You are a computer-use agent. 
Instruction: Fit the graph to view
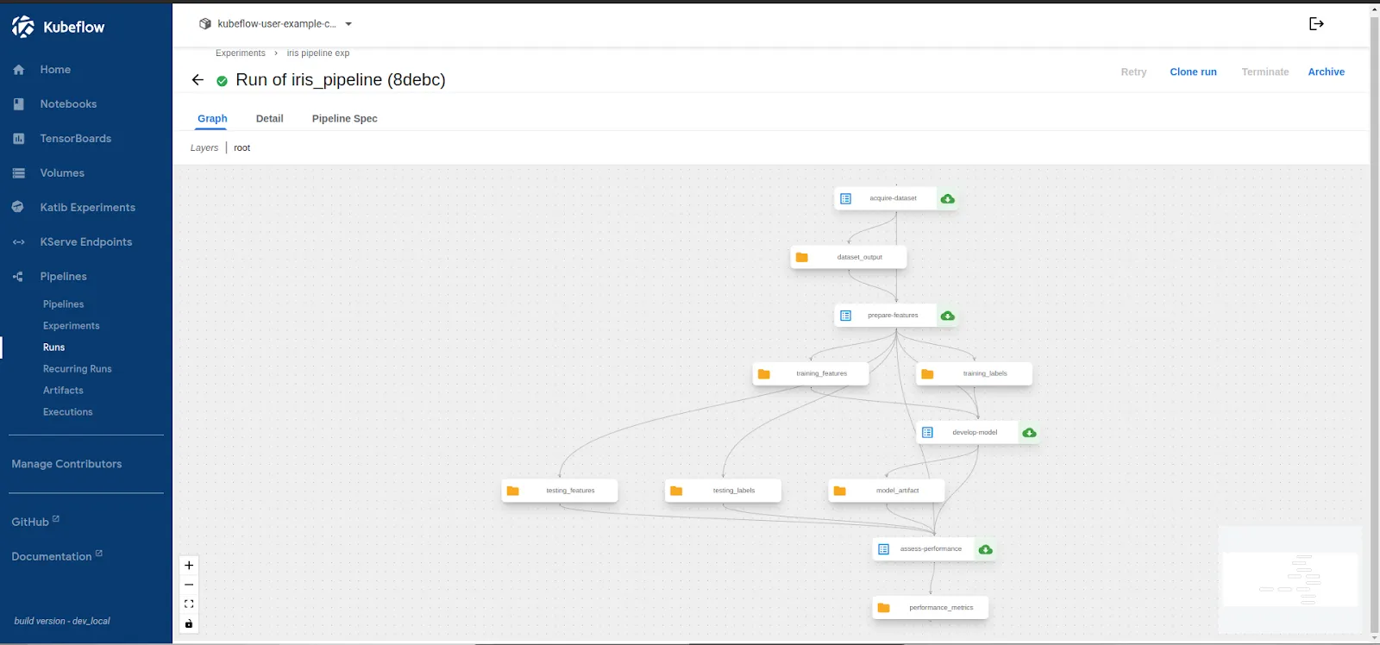189,604
